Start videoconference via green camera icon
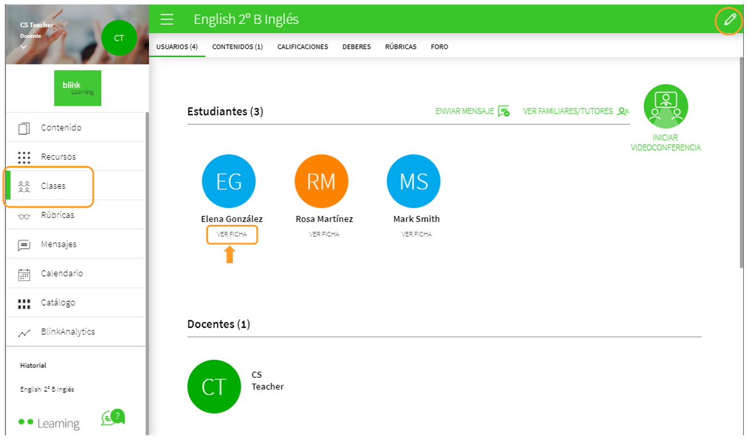Screen dimensions: 749x441 [666, 106]
